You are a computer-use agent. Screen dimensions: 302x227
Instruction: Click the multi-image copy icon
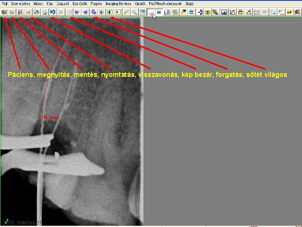coord(36,12)
